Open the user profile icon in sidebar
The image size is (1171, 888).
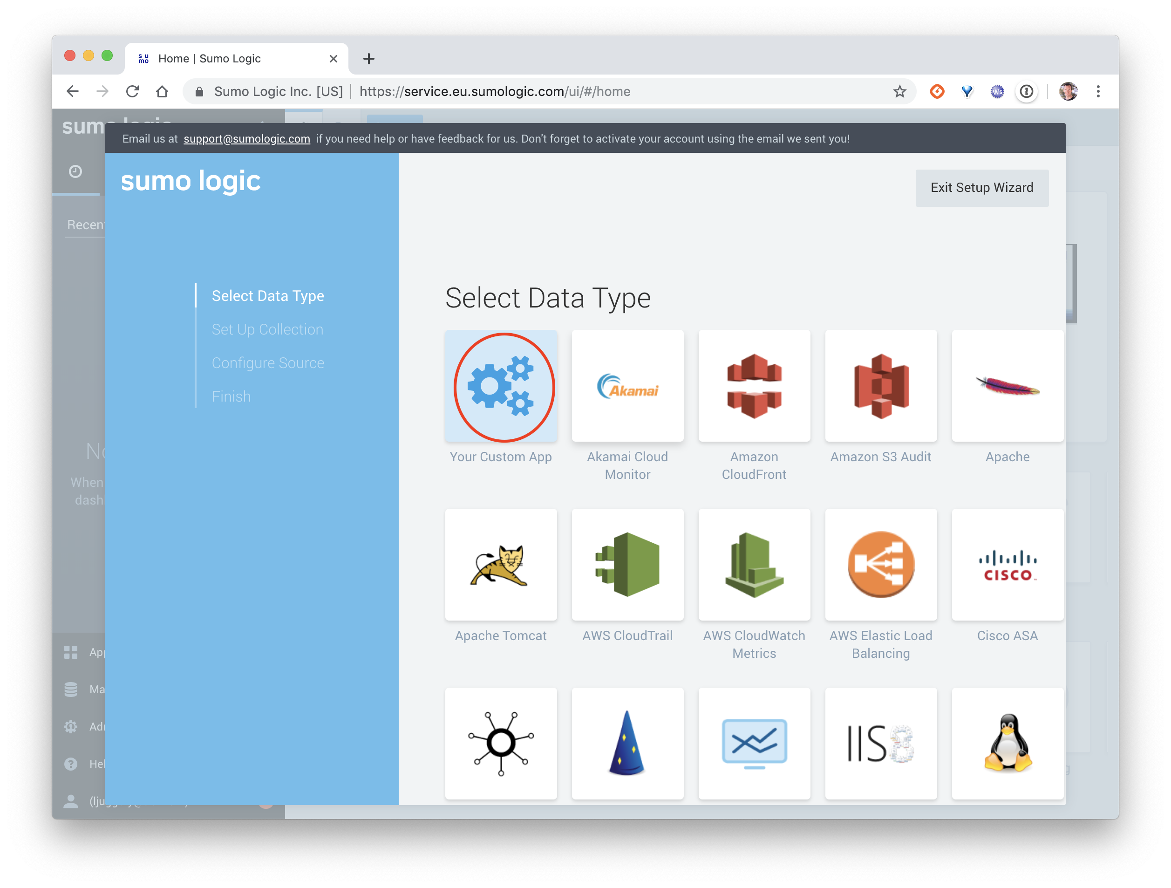coord(71,801)
